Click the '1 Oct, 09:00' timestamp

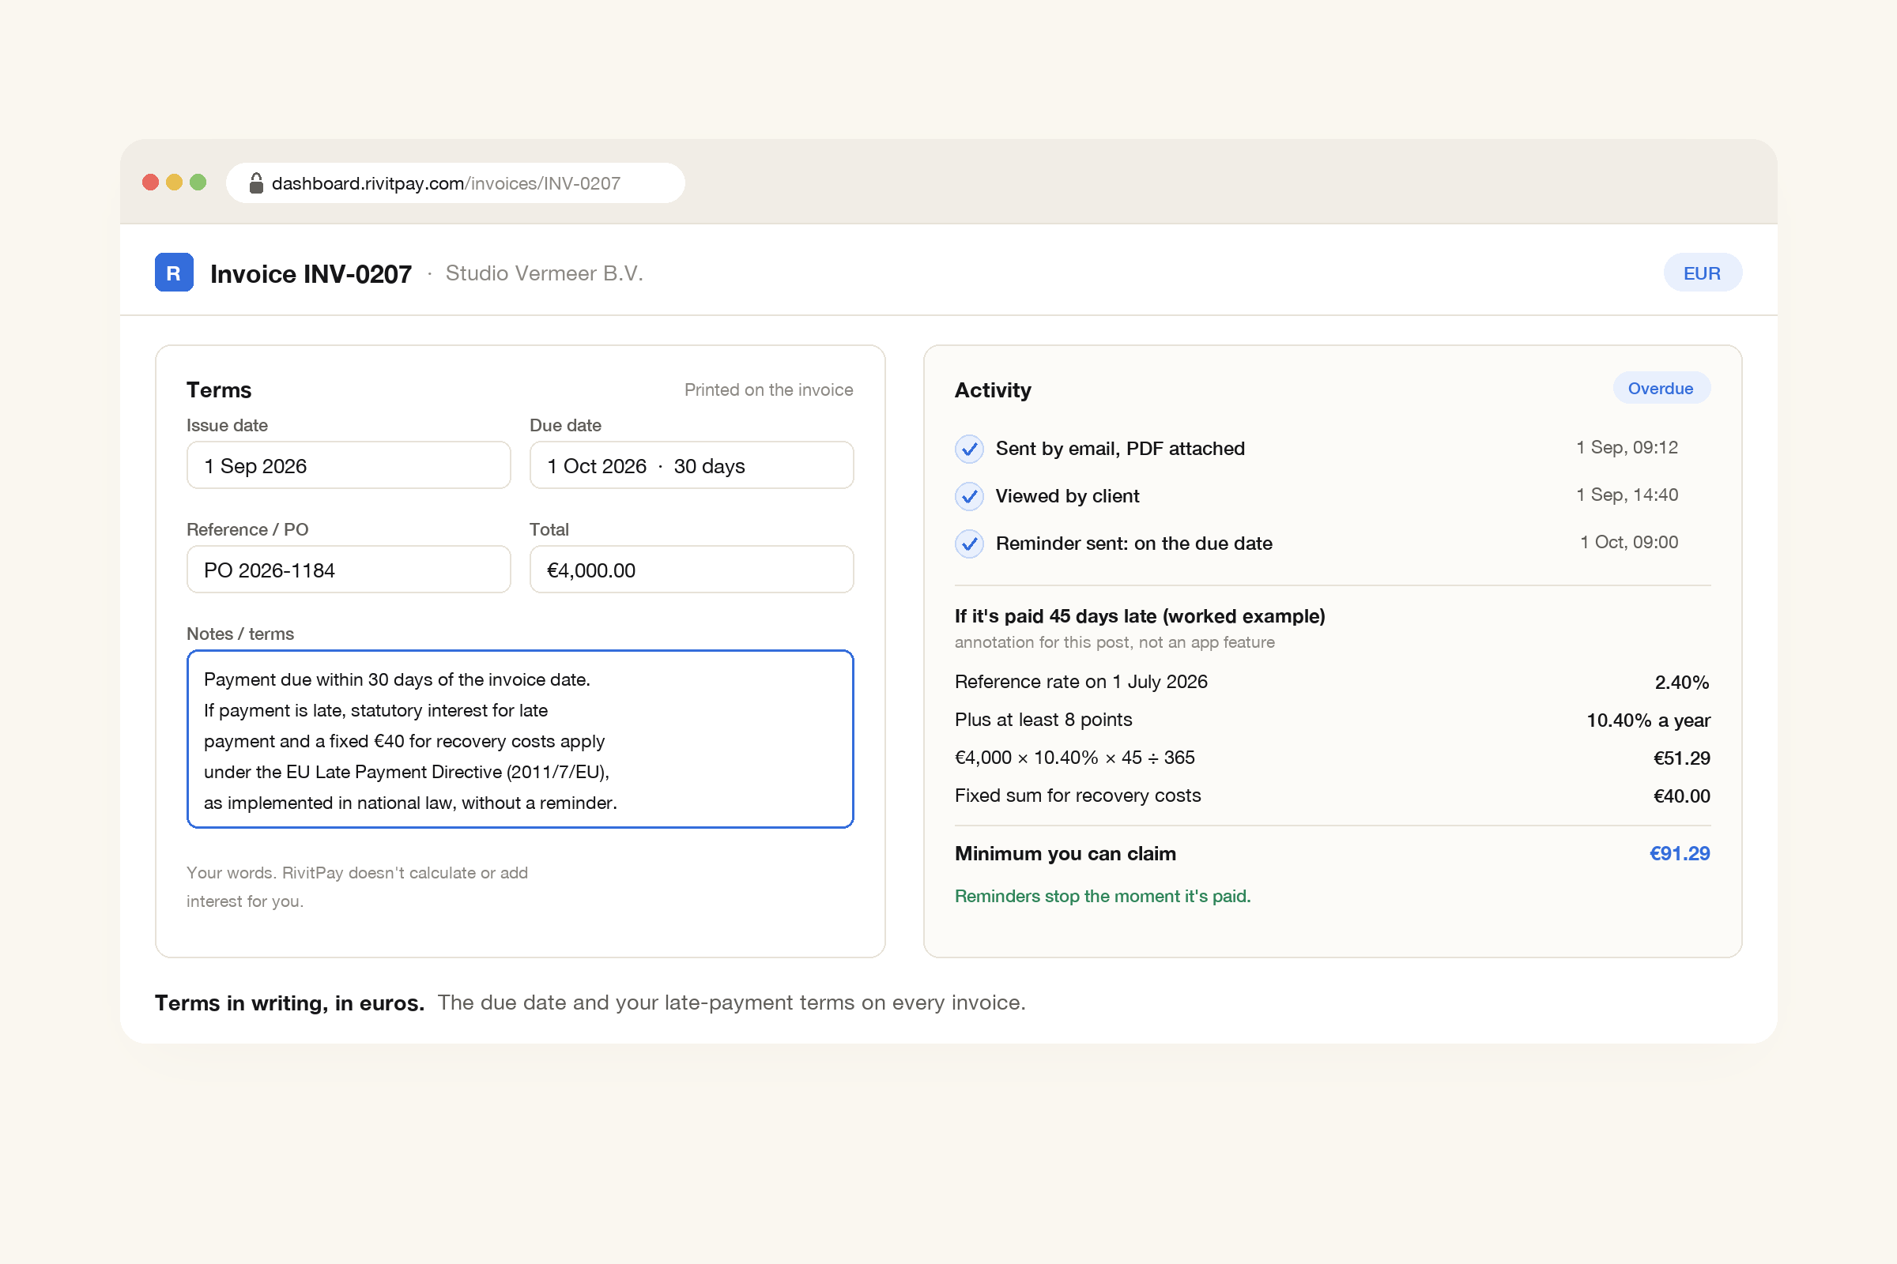[x=1628, y=544]
